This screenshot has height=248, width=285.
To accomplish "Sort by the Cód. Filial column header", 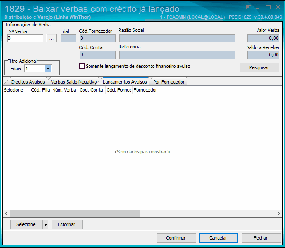I will coord(40,90).
